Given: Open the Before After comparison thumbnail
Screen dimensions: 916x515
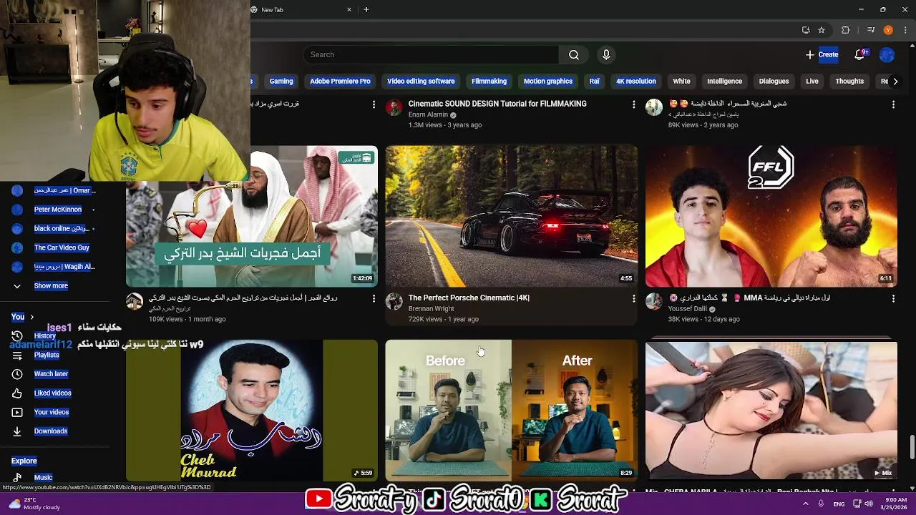Looking at the screenshot, I should pyautogui.click(x=511, y=410).
